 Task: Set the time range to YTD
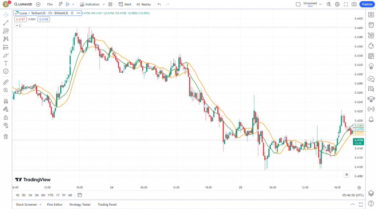[51, 195]
